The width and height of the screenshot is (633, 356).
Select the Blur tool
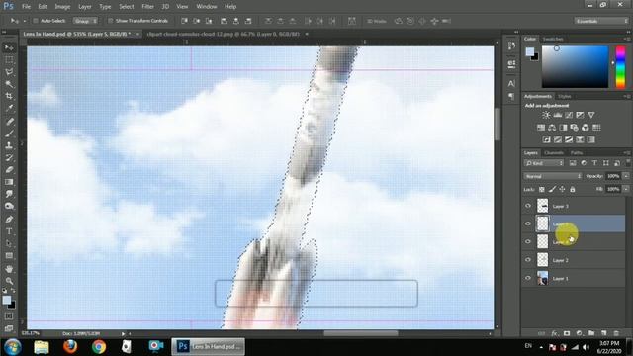tap(9, 194)
